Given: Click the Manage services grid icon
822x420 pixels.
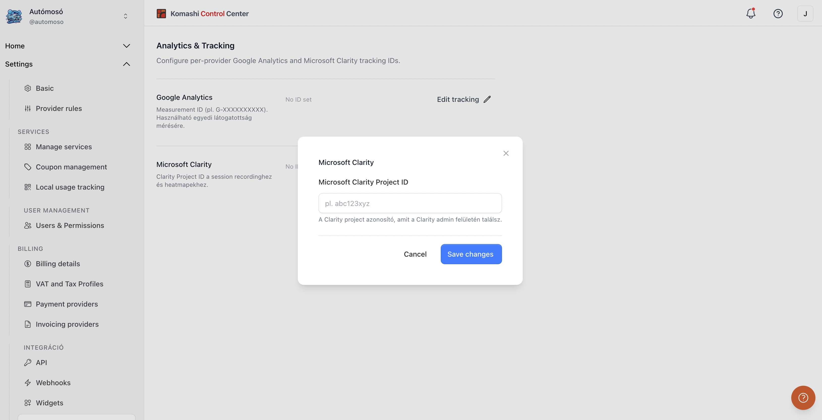Looking at the screenshot, I should 28,146.
